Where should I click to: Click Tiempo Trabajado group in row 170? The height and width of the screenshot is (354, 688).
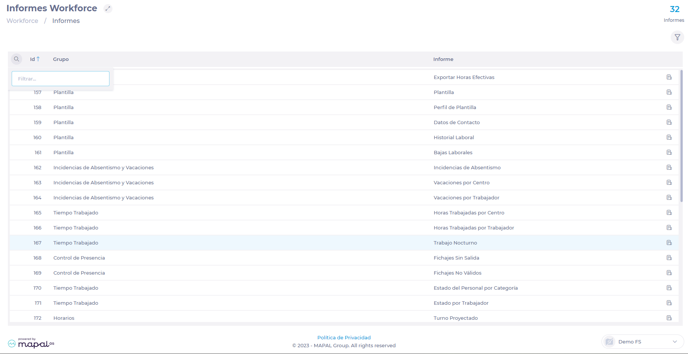(76, 288)
